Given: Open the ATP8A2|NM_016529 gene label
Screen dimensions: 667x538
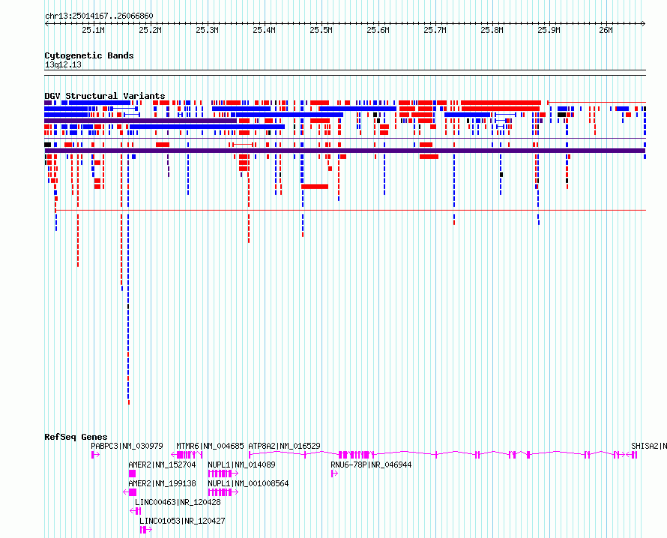Looking at the screenshot, I should 284,446.
